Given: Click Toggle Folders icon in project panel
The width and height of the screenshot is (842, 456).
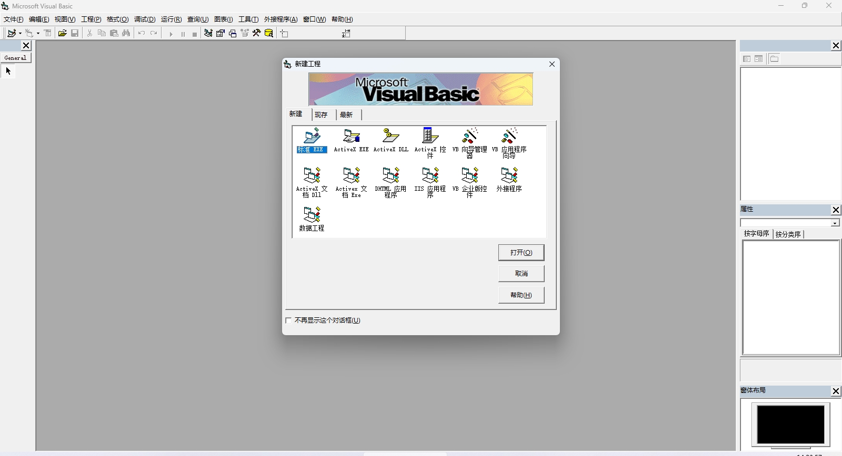Looking at the screenshot, I should click(774, 59).
